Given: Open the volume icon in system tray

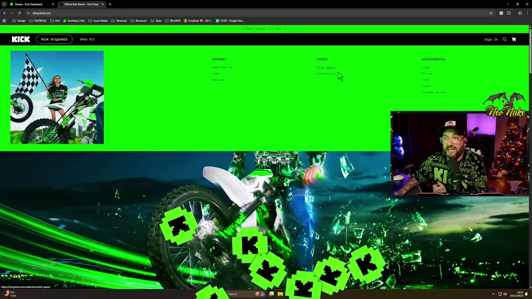Looking at the screenshot, I should pyautogui.click(x=505, y=294).
